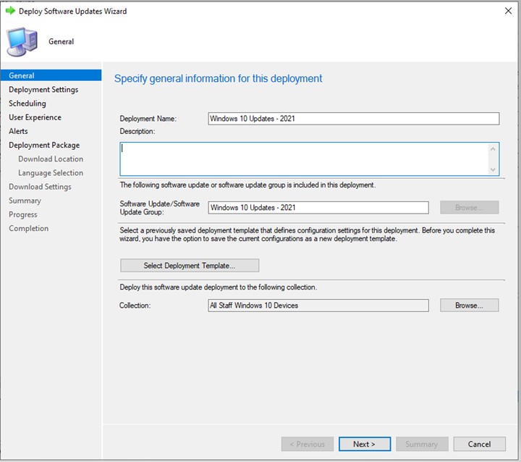This screenshot has width=521, height=462.
Task: Close the Deploy Software Updates Wizard window
Action: pyautogui.click(x=508, y=11)
